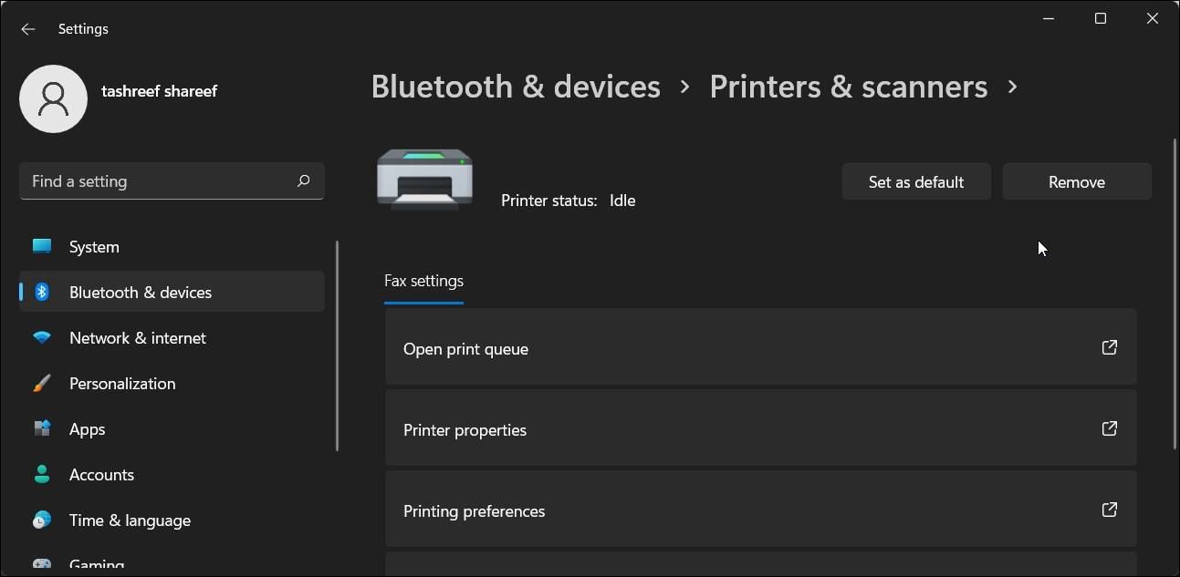
Task: Switch to the Fax settings tab
Action: click(x=423, y=281)
